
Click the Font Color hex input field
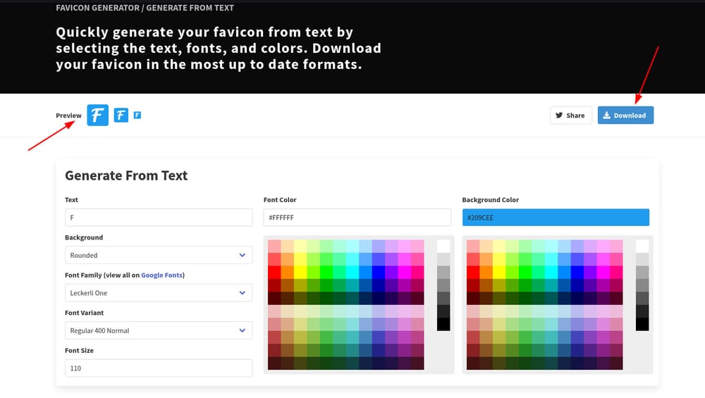pyautogui.click(x=357, y=218)
